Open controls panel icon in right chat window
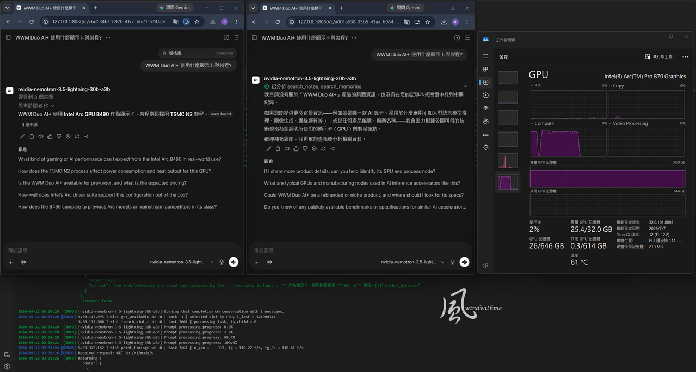This screenshot has height=372, width=696. click(467, 38)
